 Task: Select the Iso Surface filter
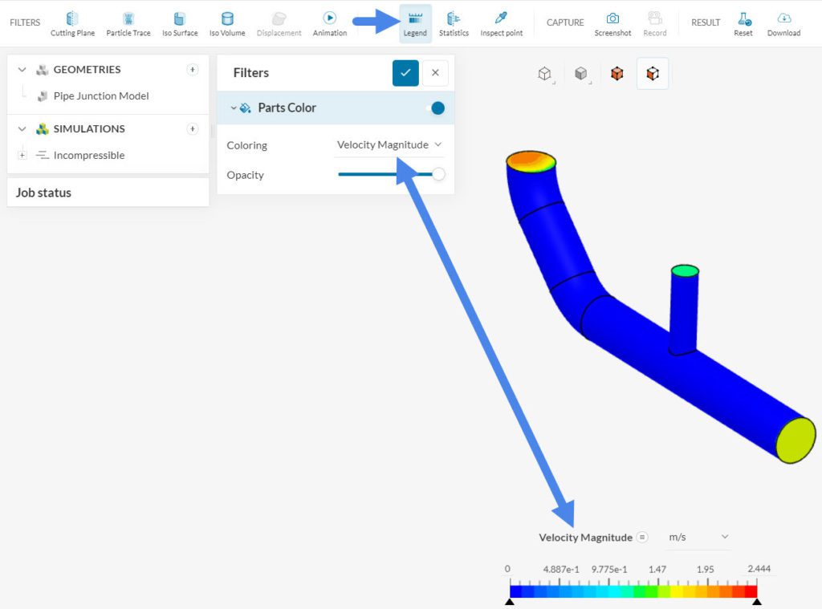click(x=178, y=22)
